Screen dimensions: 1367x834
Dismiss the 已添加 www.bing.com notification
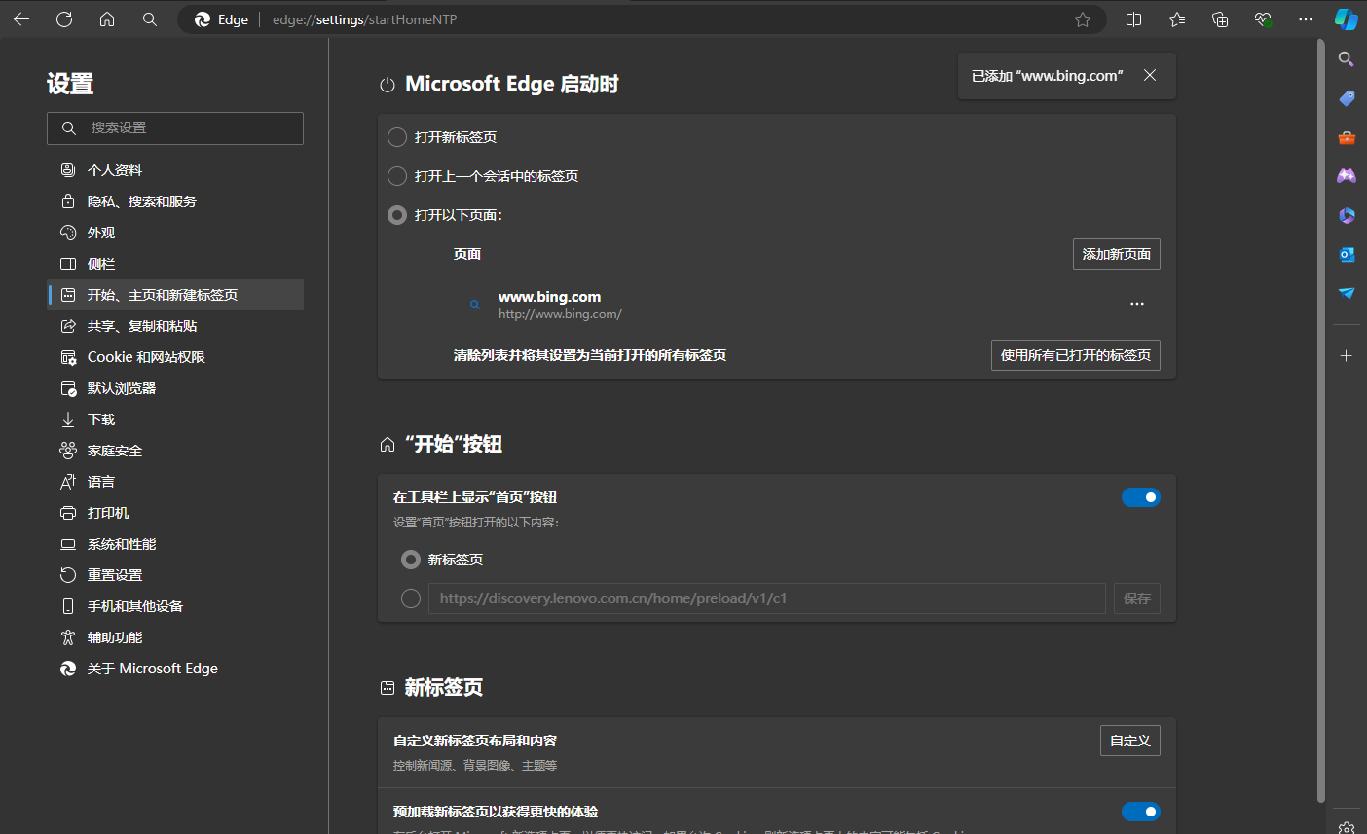pyautogui.click(x=1150, y=75)
